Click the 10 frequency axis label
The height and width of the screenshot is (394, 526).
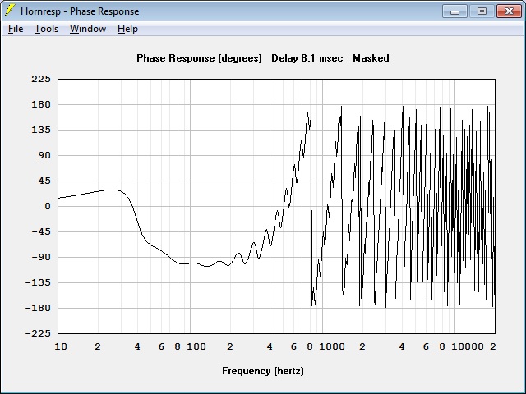(61, 346)
